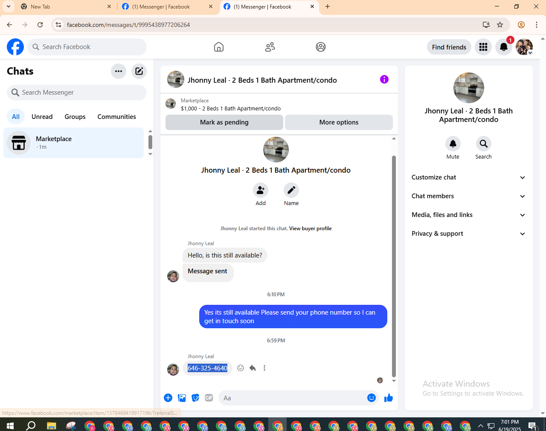Open File Explorer from taskbar
546x431 pixels.
tap(51, 425)
